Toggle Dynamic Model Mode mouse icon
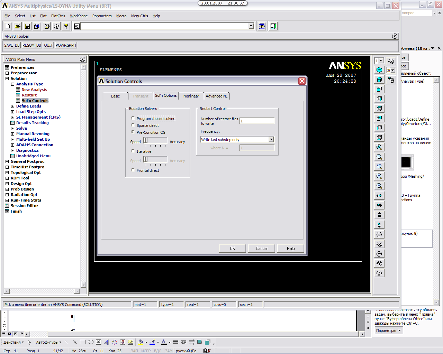This screenshot has width=443, height=354. (391, 80)
